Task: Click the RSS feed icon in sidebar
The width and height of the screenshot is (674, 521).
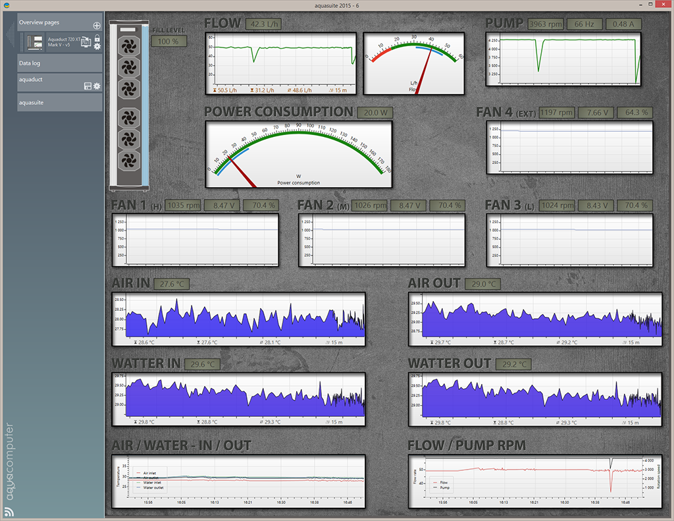Action: tap(9, 511)
